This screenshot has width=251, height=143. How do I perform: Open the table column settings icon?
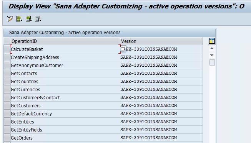[x=212, y=41]
